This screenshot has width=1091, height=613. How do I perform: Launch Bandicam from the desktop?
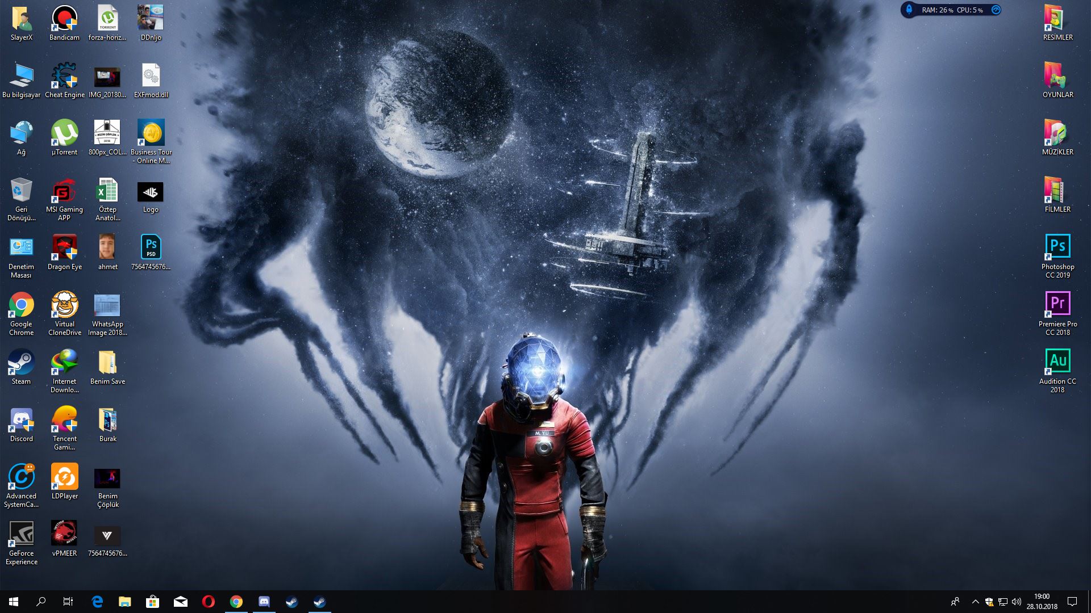[65, 23]
